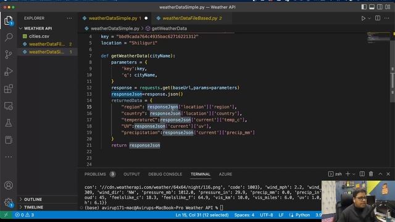The image size is (395, 222).
Task: Change indentation via Spaces: 4
Action: click(x=244, y=215)
